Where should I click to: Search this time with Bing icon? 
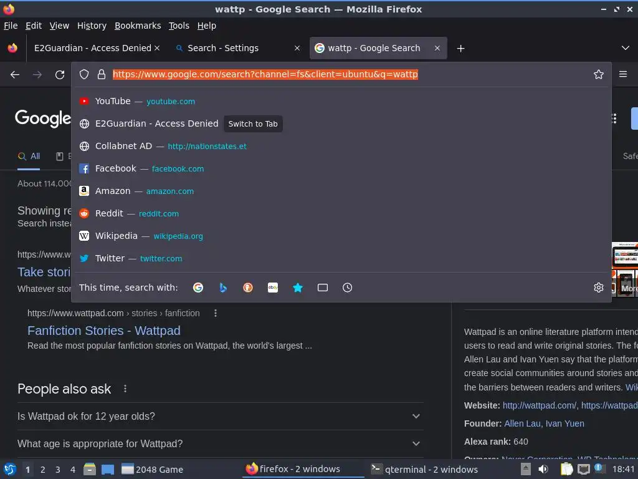[x=223, y=288]
